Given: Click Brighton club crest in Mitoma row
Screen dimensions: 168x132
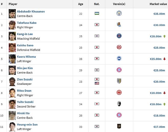Looking at the screenshot, I should (119, 58).
